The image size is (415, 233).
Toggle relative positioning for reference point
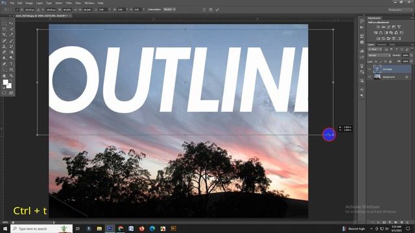tap(39, 10)
